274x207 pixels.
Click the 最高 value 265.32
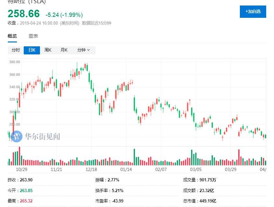tap(26, 201)
